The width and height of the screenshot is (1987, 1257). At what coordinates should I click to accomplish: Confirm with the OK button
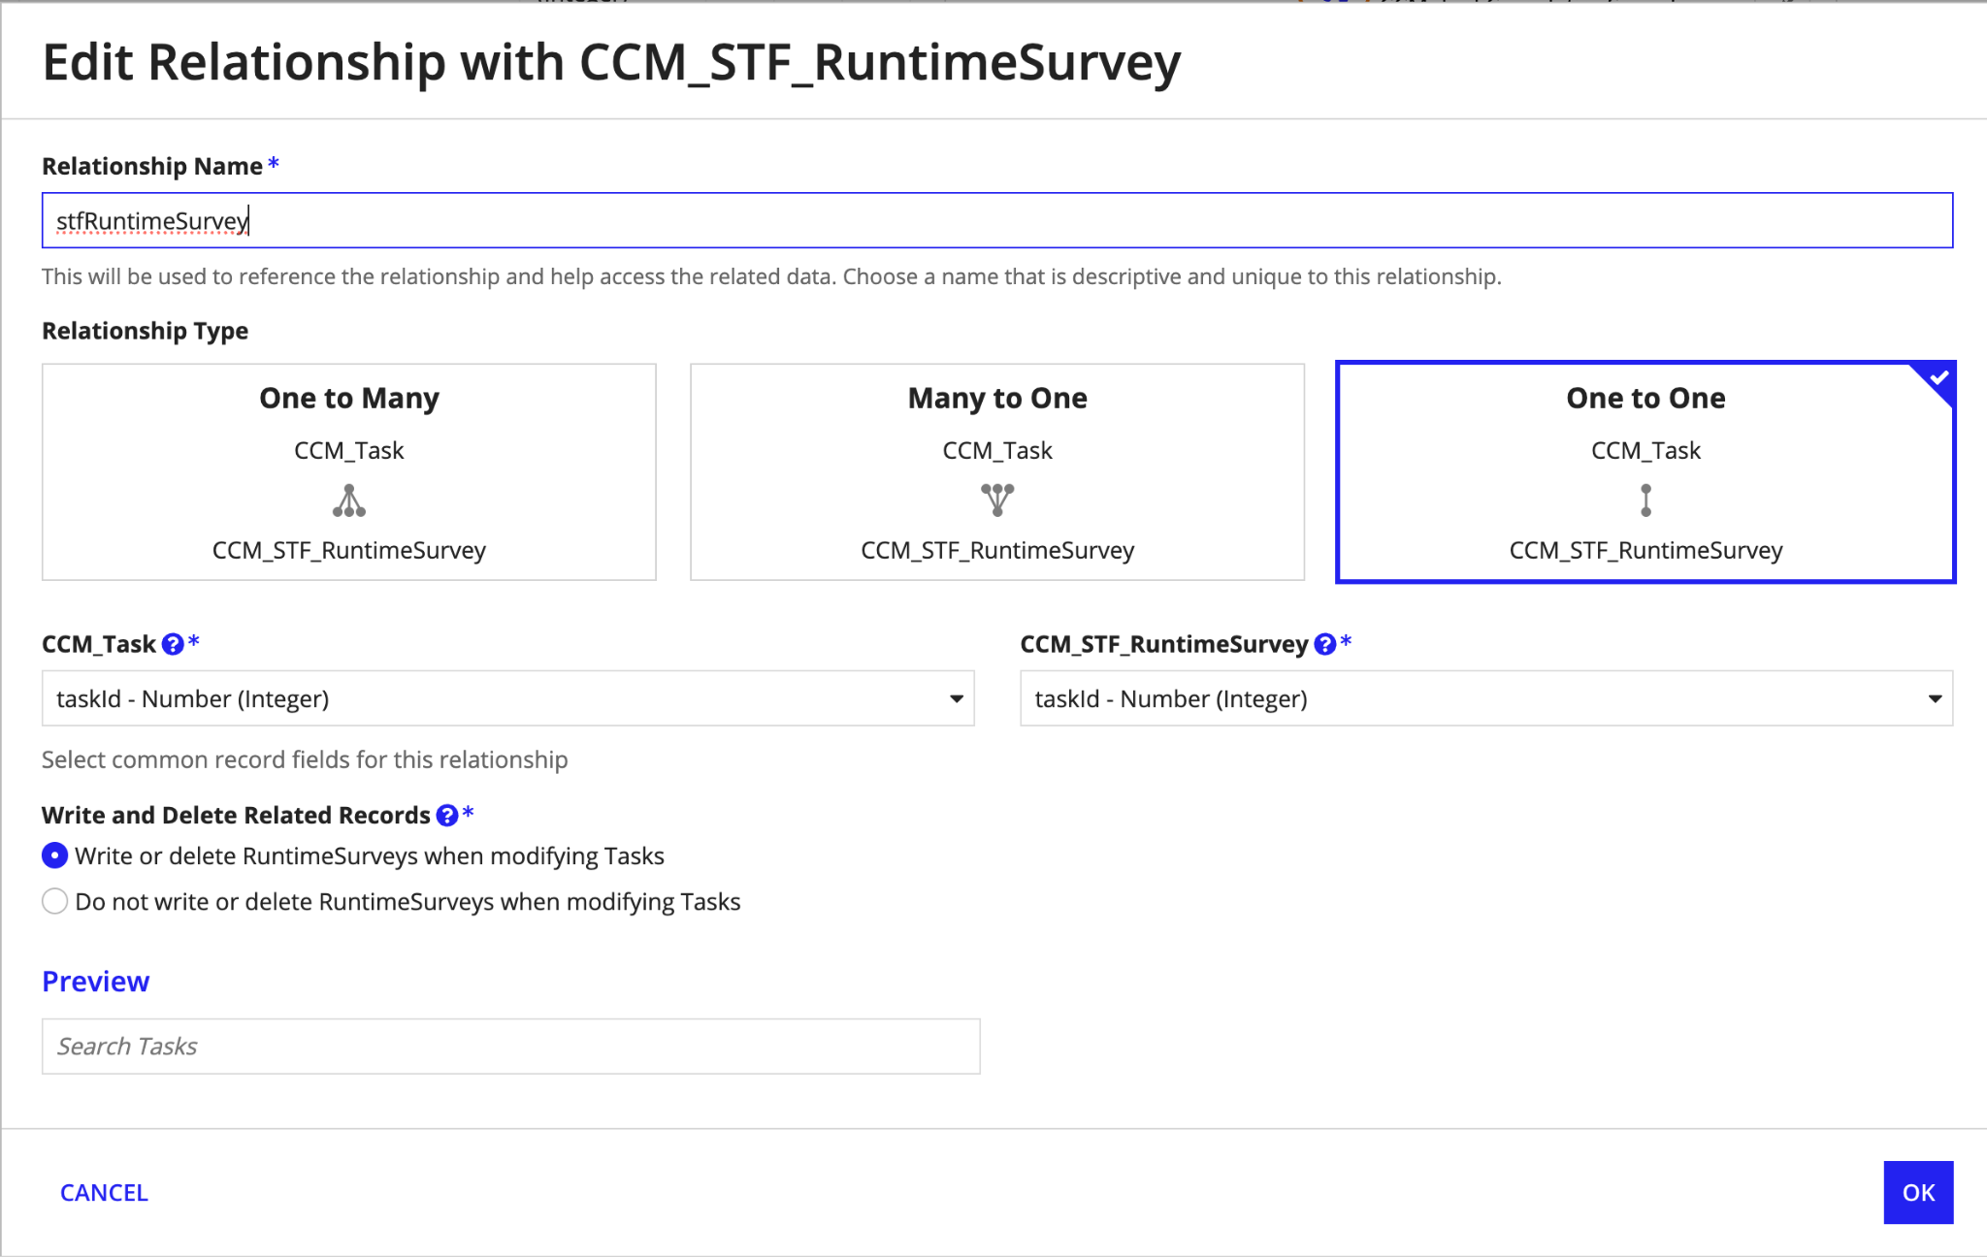click(x=1918, y=1192)
